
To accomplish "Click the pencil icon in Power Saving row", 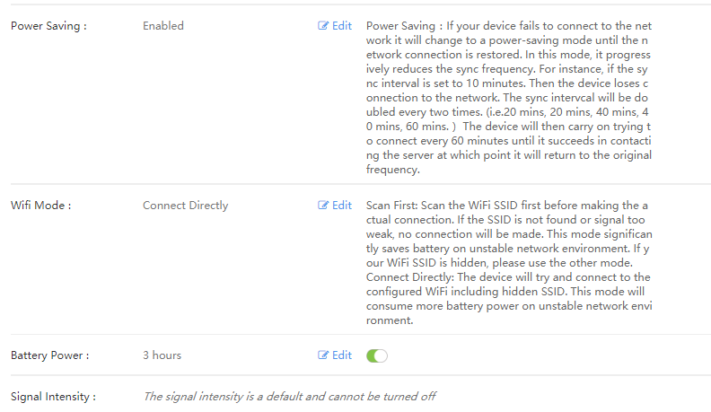I will point(323,26).
